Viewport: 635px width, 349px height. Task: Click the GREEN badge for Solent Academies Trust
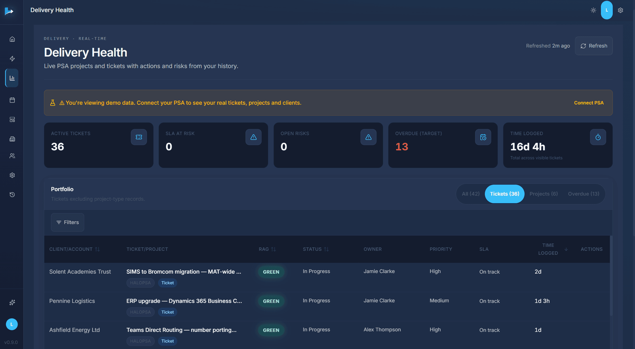point(271,272)
